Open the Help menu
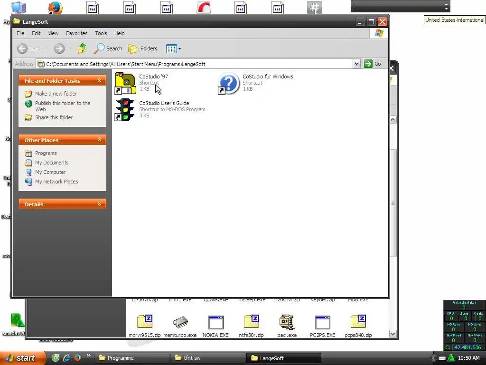Screen dimensions: 486x365 tap(119, 33)
